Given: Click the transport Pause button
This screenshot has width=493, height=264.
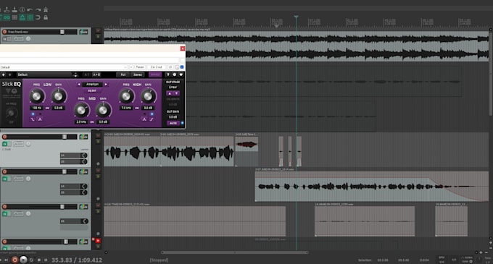Looking at the screenshot, I should pos(46,260).
